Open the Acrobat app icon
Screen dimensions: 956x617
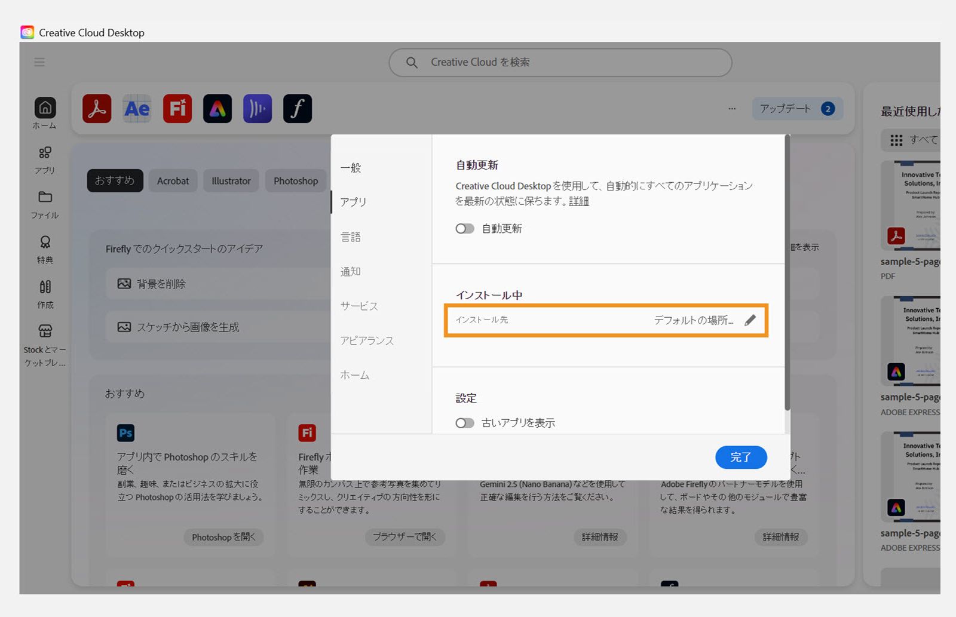point(97,109)
